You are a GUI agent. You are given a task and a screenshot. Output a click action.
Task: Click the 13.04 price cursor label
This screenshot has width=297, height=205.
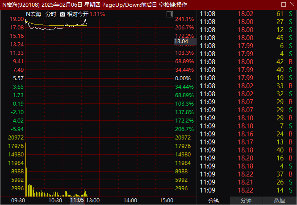[x=181, y=41]
